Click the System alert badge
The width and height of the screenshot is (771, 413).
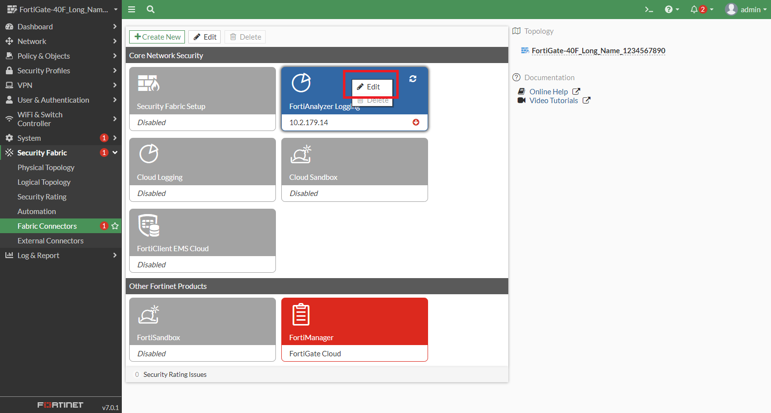pyautogui.click(x=104, y=138)
